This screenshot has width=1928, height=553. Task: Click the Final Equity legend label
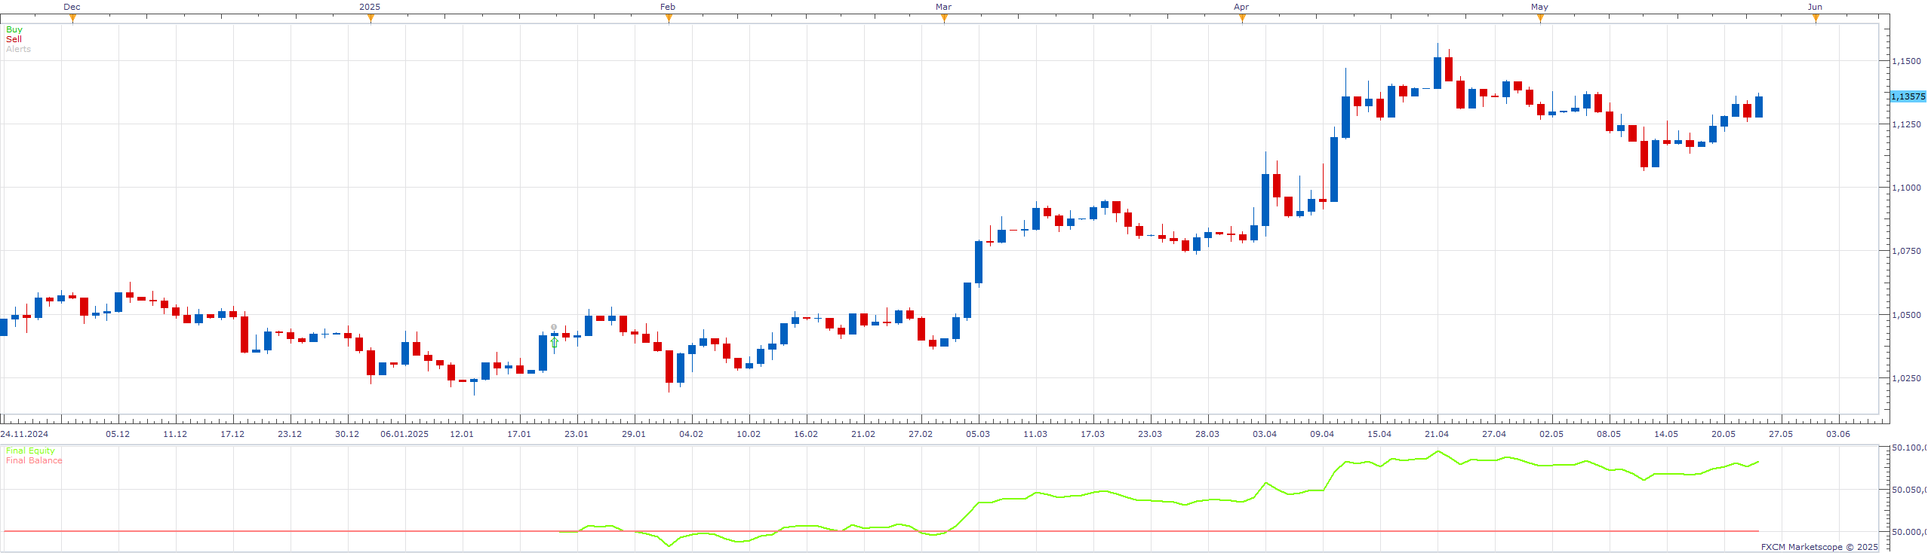pyautogui.click(x=30, y=451)
